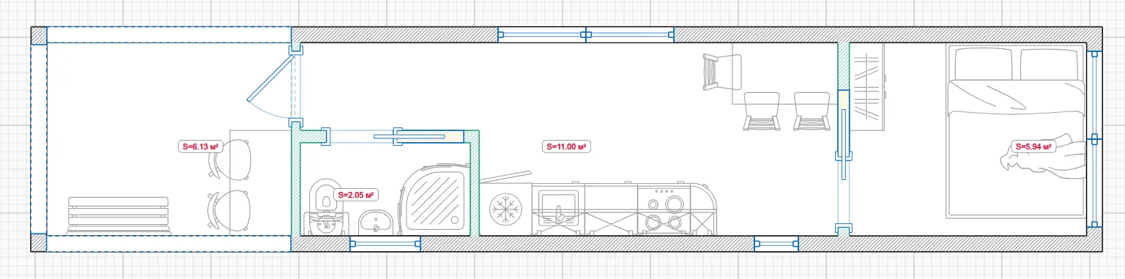Select the bottom wall window near bedroom partition
Screen dimensions: 1125x279
pyautogui.click(x=776, y=244)
